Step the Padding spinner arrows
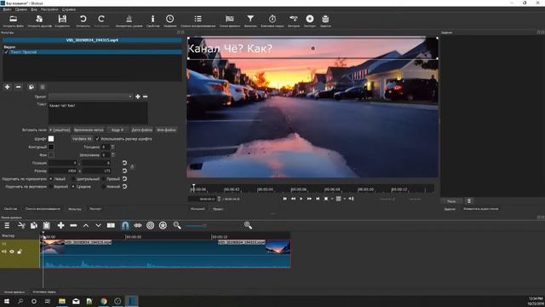Image resolution: width=545 pixels, height=307 pixels. tap(112, 155)
